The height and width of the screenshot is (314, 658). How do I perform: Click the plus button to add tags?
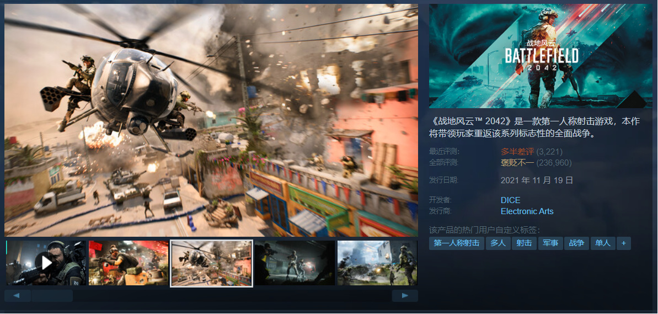click(624, 243)
